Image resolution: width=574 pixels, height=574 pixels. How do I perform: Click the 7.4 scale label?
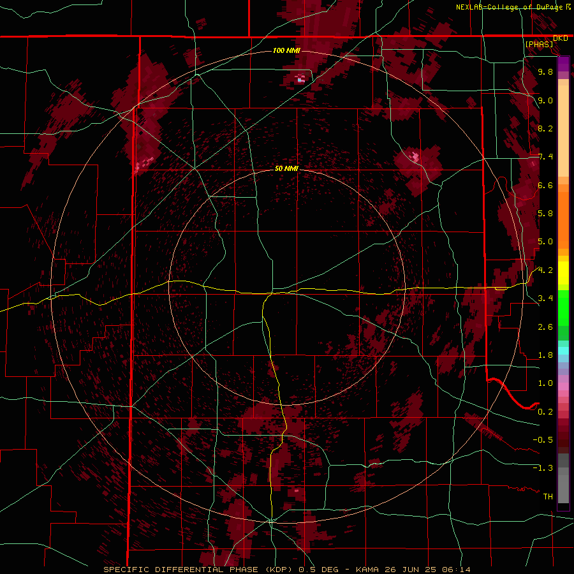click(x=545, y=157)
